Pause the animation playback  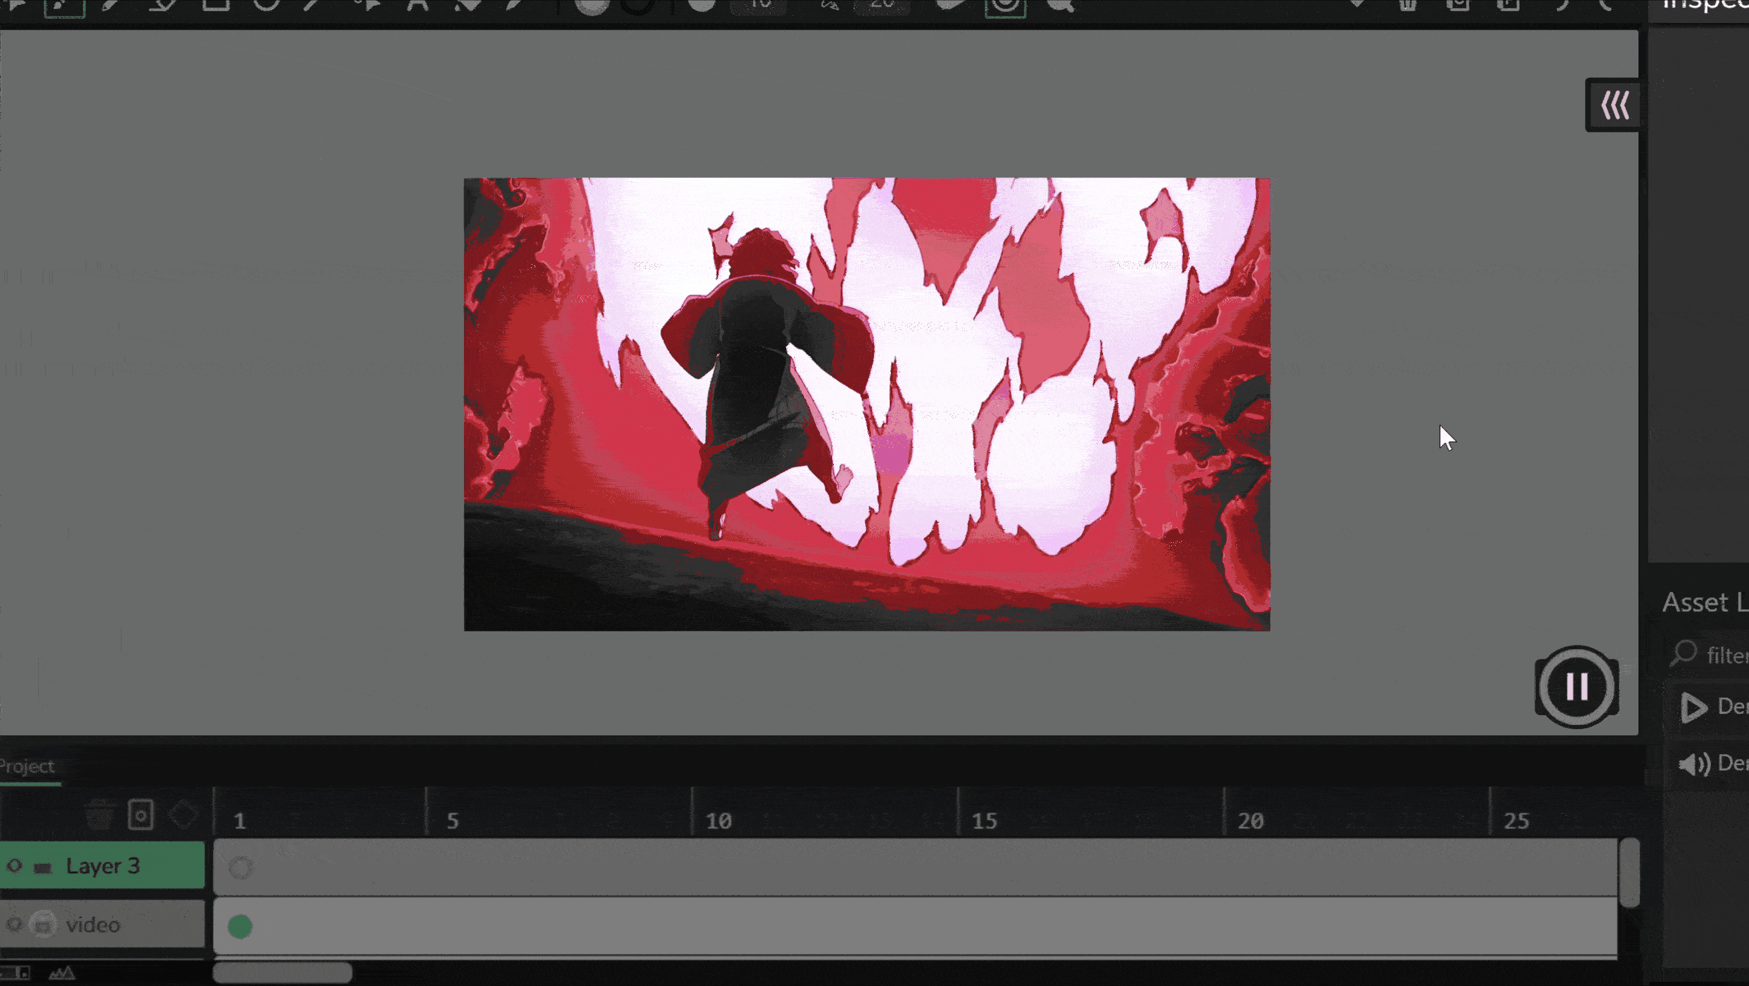click(1577, 687)
